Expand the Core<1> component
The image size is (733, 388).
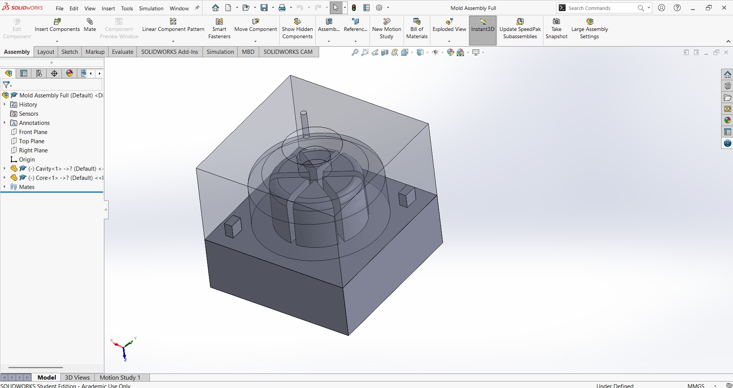[5, 178]
